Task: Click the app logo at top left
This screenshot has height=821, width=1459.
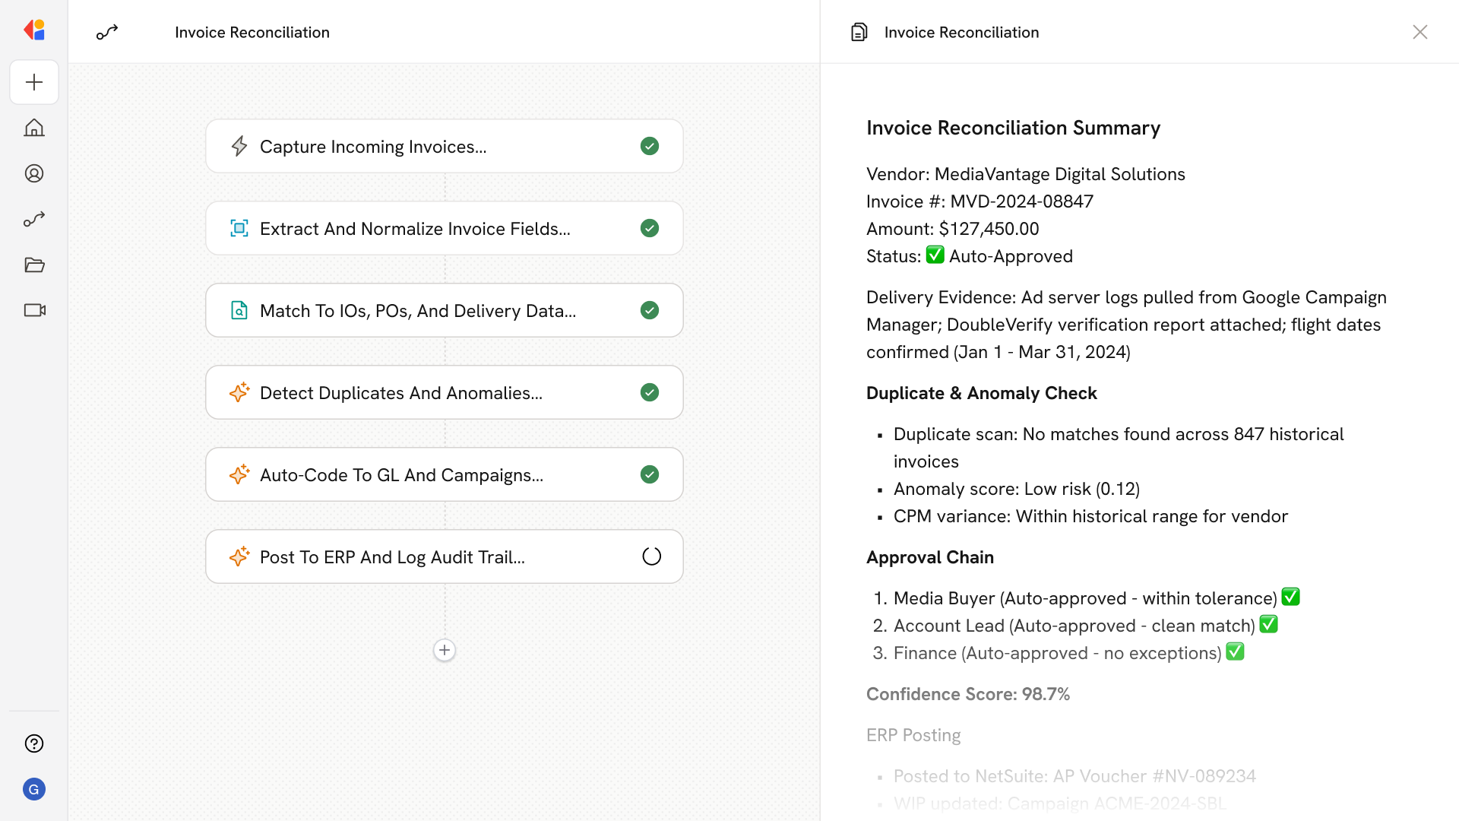Action: pyautogui.click(x=34, y=30)
